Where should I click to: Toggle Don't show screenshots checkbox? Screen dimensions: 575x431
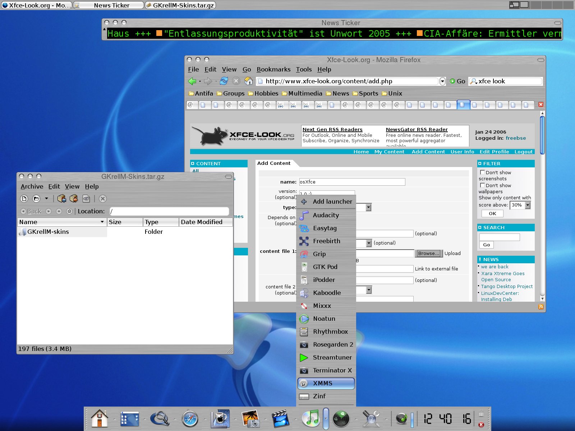click(483, 172)
